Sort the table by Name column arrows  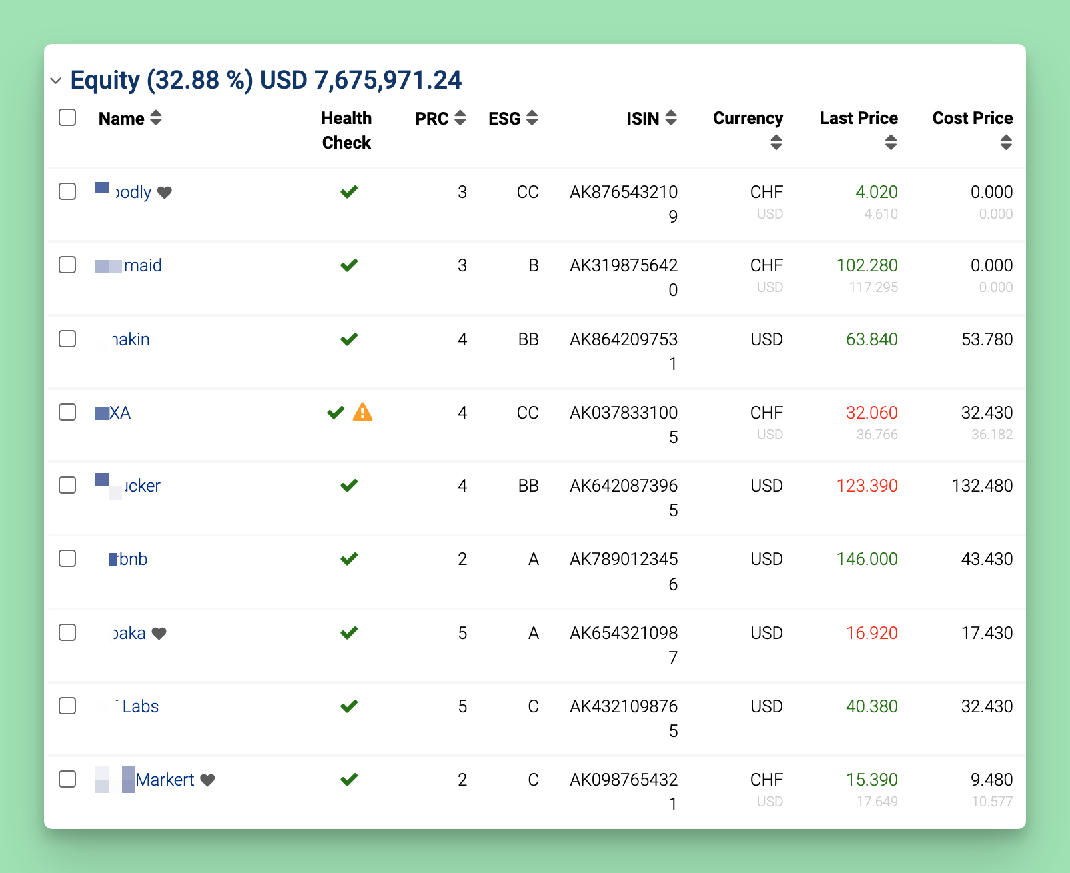pos(155,119)
